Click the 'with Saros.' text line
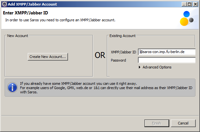 pyautogui.click(x=29, y=92)
